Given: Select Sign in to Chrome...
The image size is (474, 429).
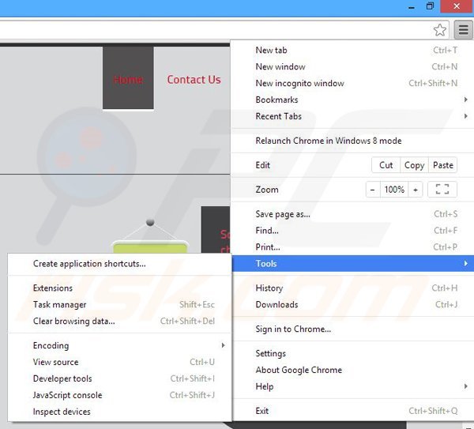Looking at the screenshot, I should (353, 329).
